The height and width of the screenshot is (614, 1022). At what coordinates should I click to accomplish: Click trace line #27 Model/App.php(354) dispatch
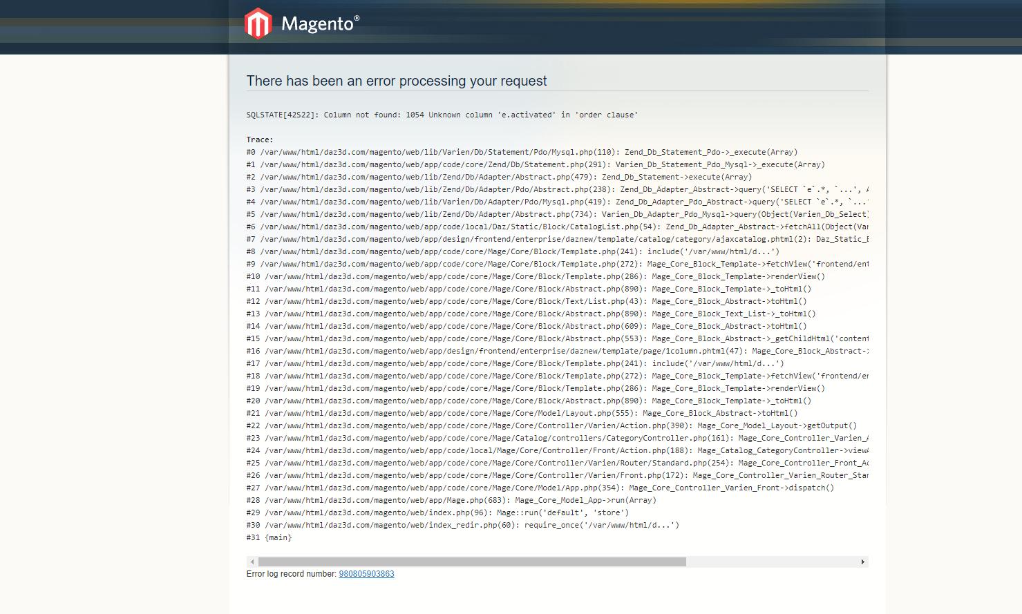pyautogui.click(x=540, y=488)
